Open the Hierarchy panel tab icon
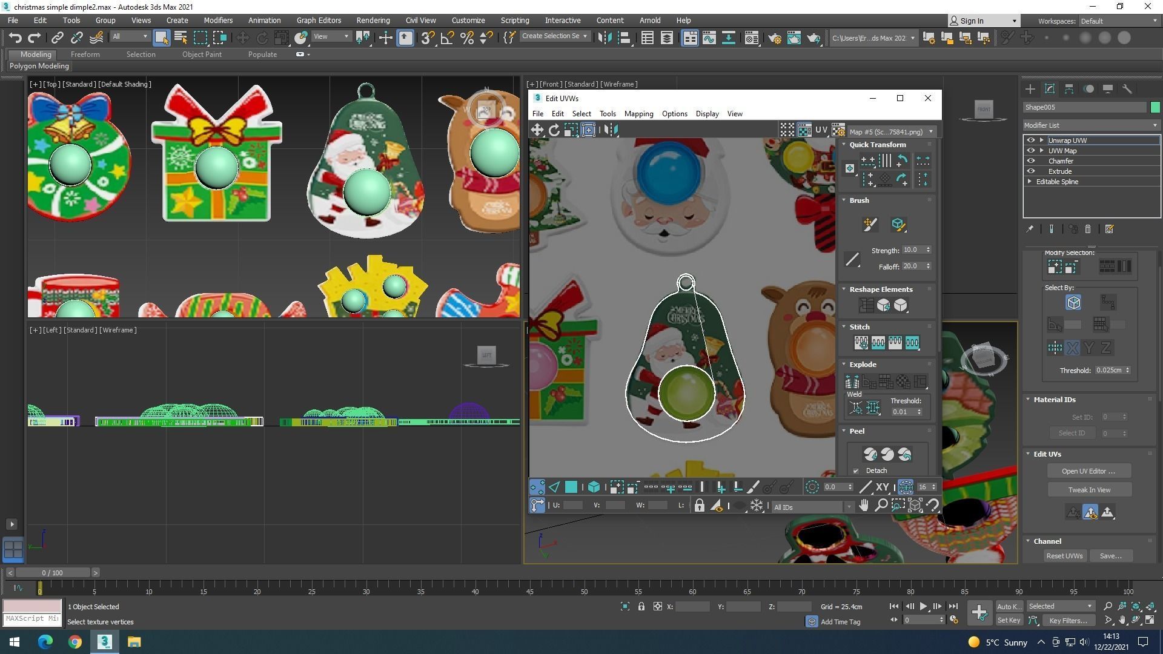 (1069, 89)
